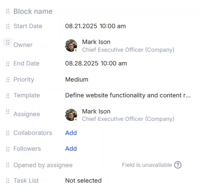Image resolution: width=200 pixels, height=188 pixels.
Task: Click drag handle next to End Date
Action: pos(8,64)
